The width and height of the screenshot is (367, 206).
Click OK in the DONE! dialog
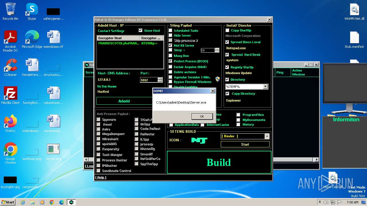[x=202, y=116]
